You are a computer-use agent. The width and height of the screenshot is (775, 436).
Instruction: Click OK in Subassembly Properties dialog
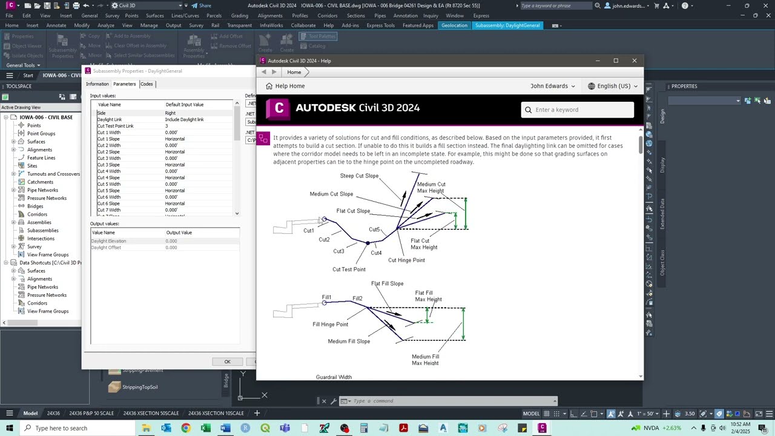pyautogui.click(x=228, y=362)
